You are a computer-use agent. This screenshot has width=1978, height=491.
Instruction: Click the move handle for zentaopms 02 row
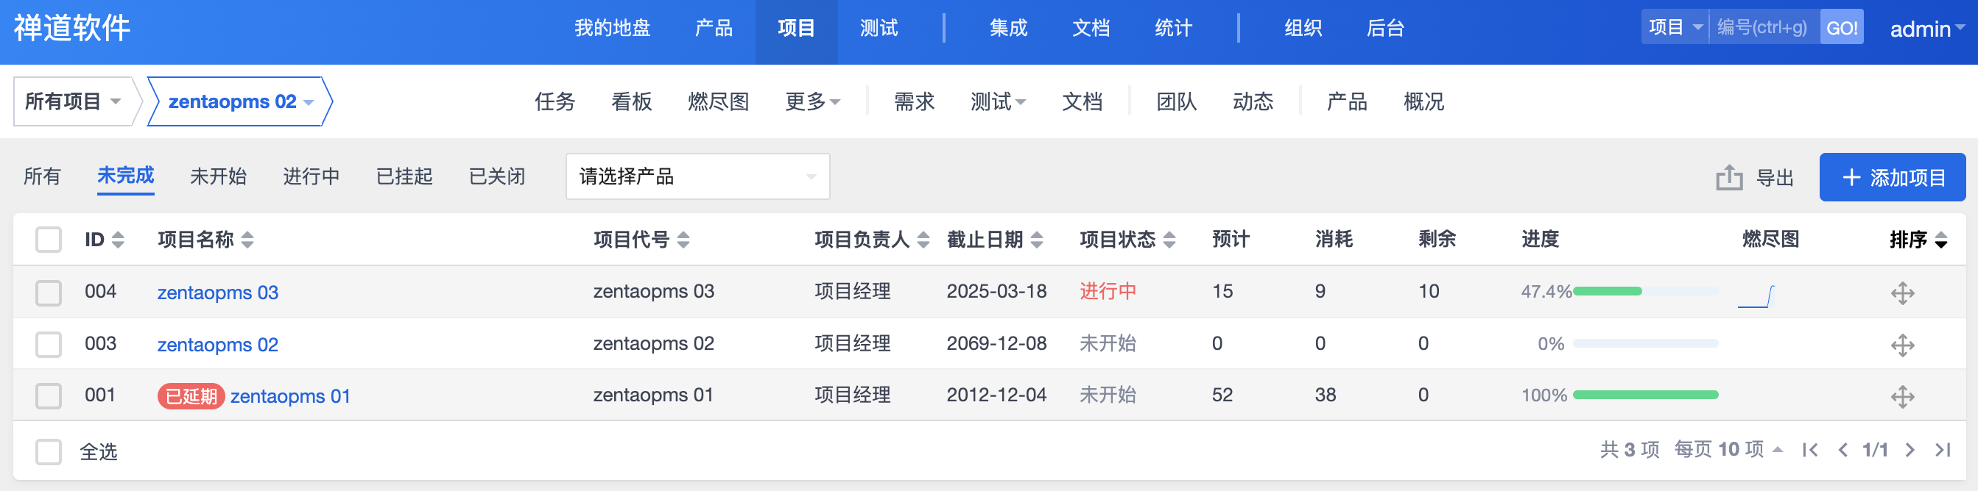coord(1902,345)
